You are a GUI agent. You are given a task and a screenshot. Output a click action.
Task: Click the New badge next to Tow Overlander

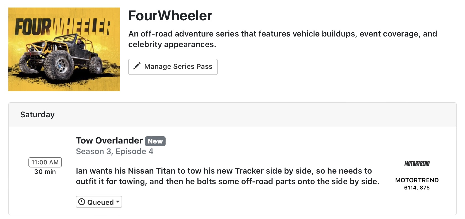point(155,141)
